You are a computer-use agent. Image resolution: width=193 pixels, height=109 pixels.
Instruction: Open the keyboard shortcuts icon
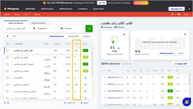(x=179, y=14)
